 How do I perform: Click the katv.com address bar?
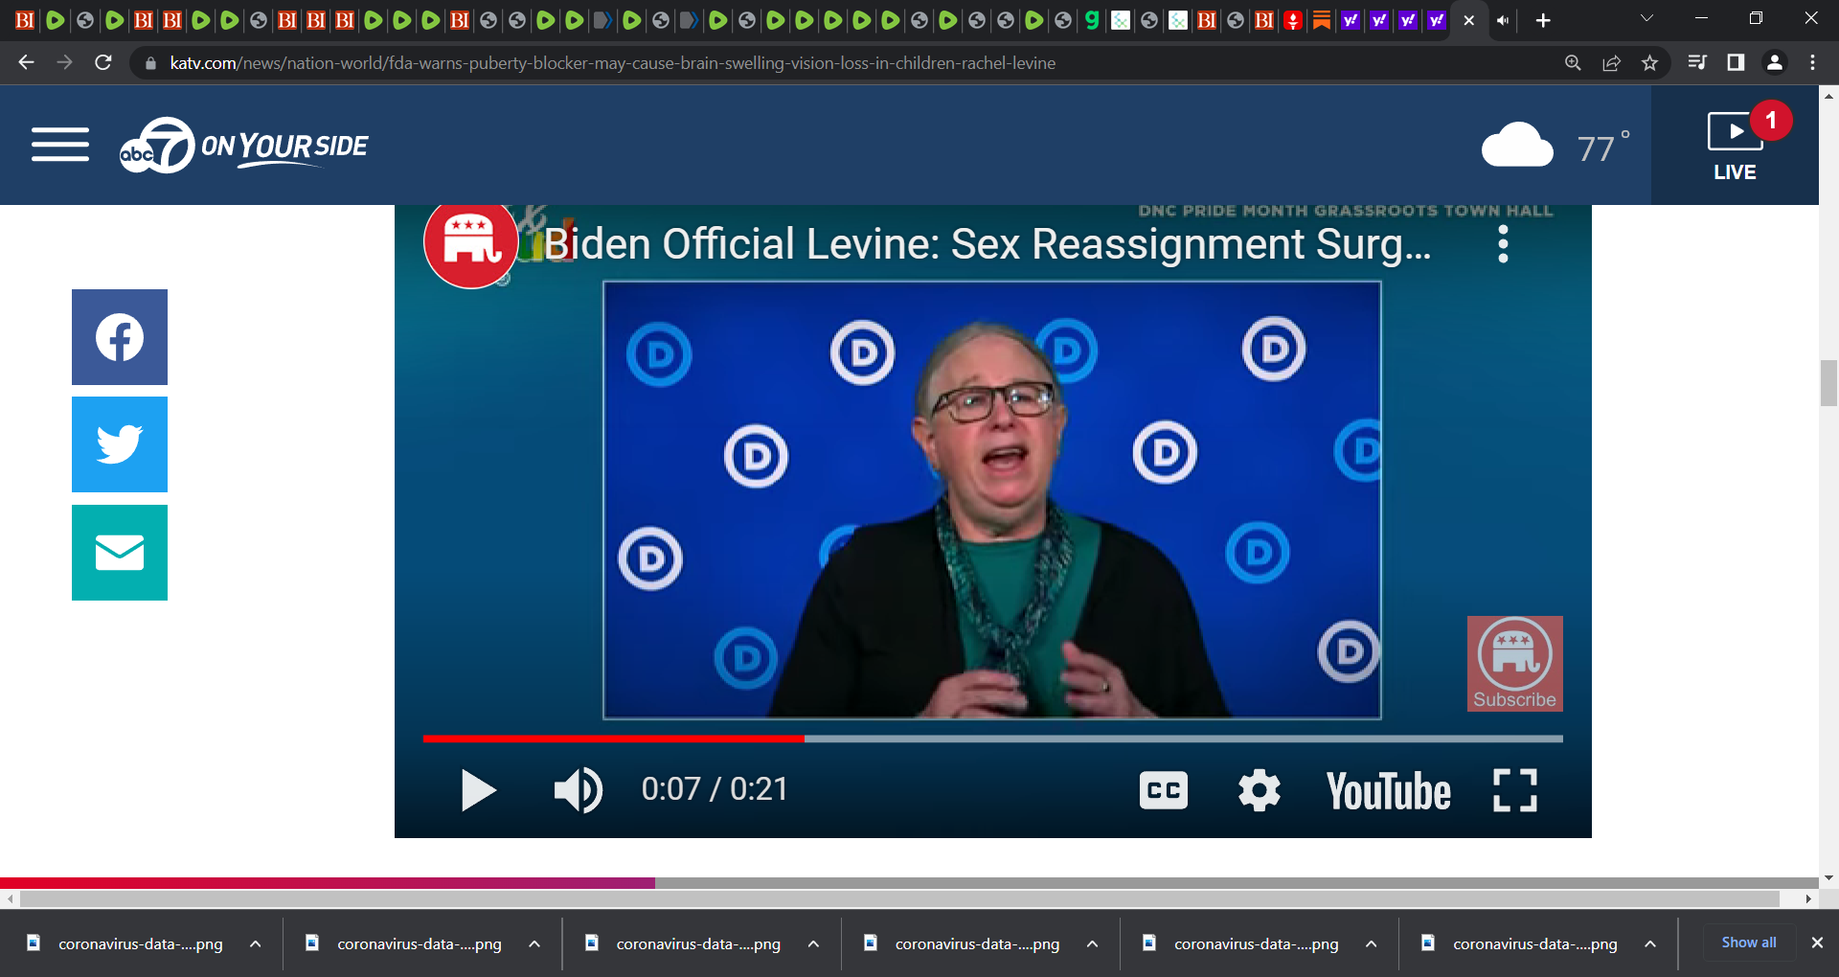click(613, 63)
